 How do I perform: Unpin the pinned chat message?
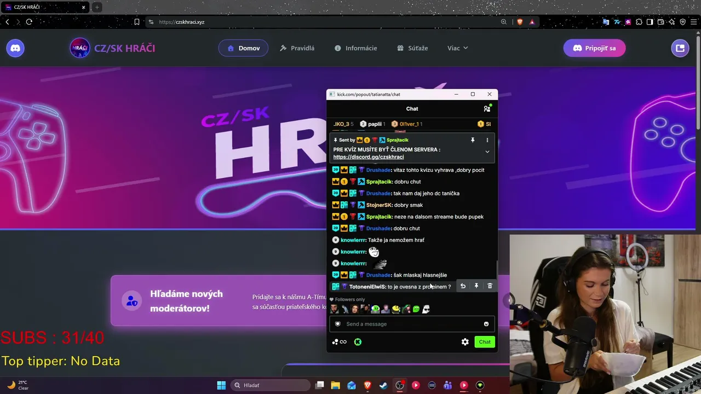(x=473, y=140)
